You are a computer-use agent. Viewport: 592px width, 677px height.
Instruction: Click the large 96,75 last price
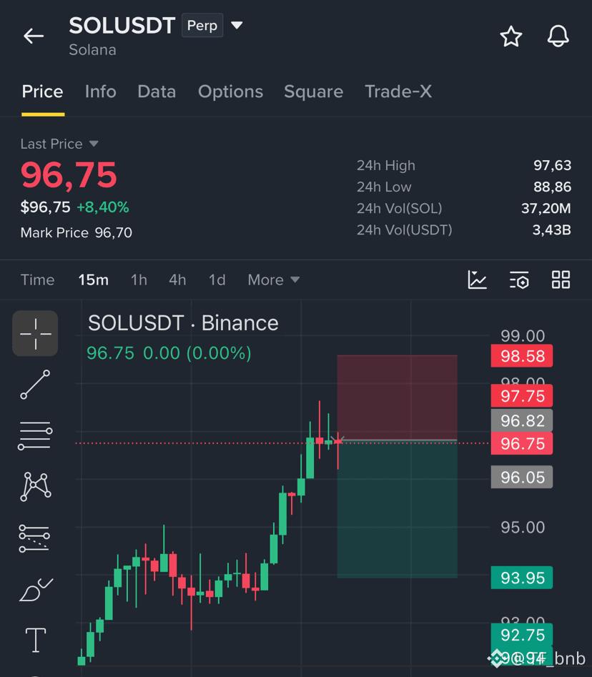(69, 175)
